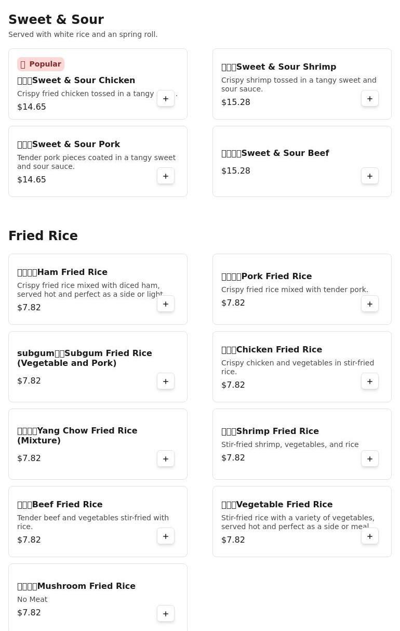Add Mushroom Fried Rice to order
This screenshot has height=631, width=400.
[x=166, y=614]
